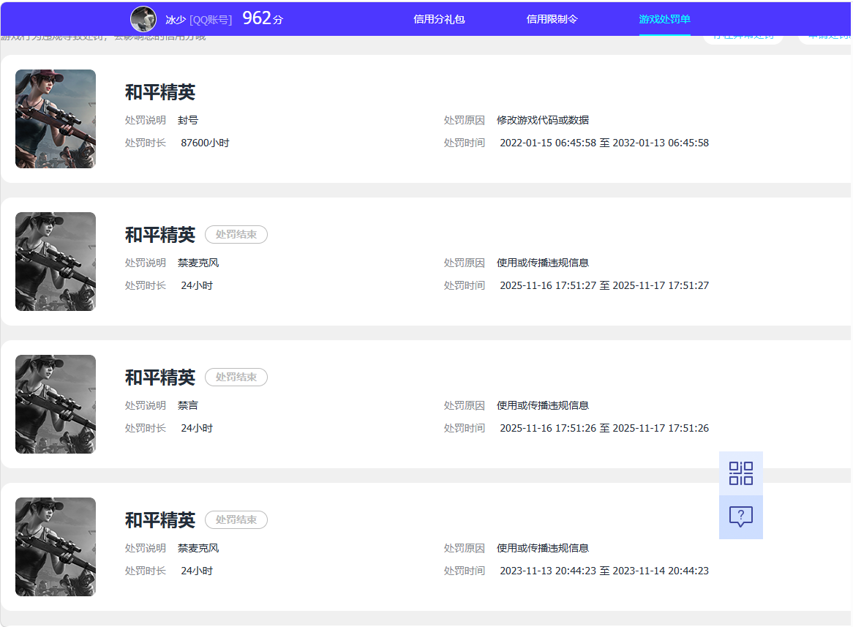The image size is (853, 627).
Task: Click 24小时 duration in the 2023-11-13 record
Action: pyautogui.click(x=197, y=571)
